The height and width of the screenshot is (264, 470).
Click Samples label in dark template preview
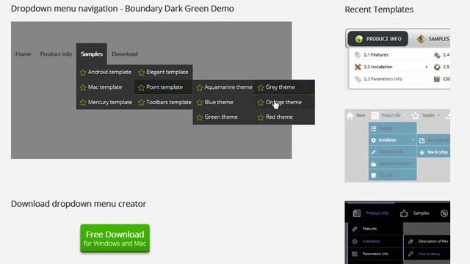click(x=421, y=213)
